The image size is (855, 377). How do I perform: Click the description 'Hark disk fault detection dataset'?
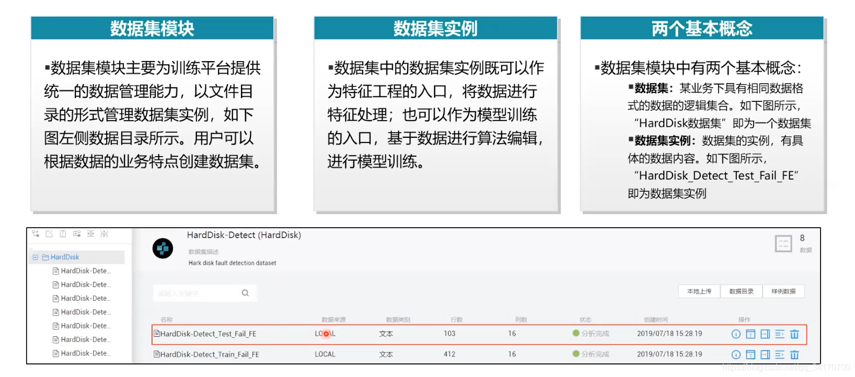[x=233, y=263]
